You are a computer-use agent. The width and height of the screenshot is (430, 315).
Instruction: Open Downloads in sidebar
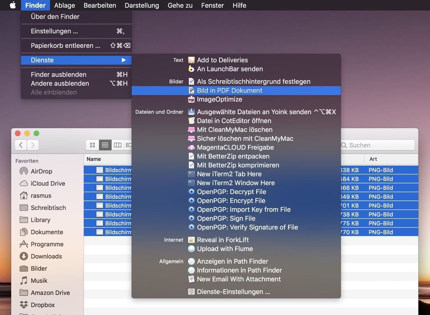47,256
